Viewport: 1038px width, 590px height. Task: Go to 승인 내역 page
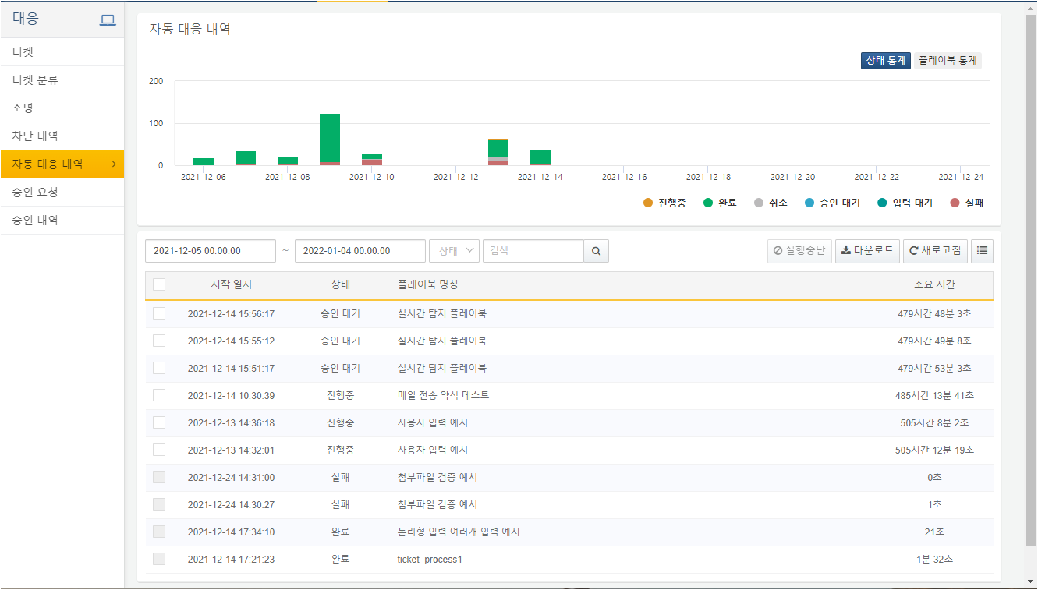[62, 221]
